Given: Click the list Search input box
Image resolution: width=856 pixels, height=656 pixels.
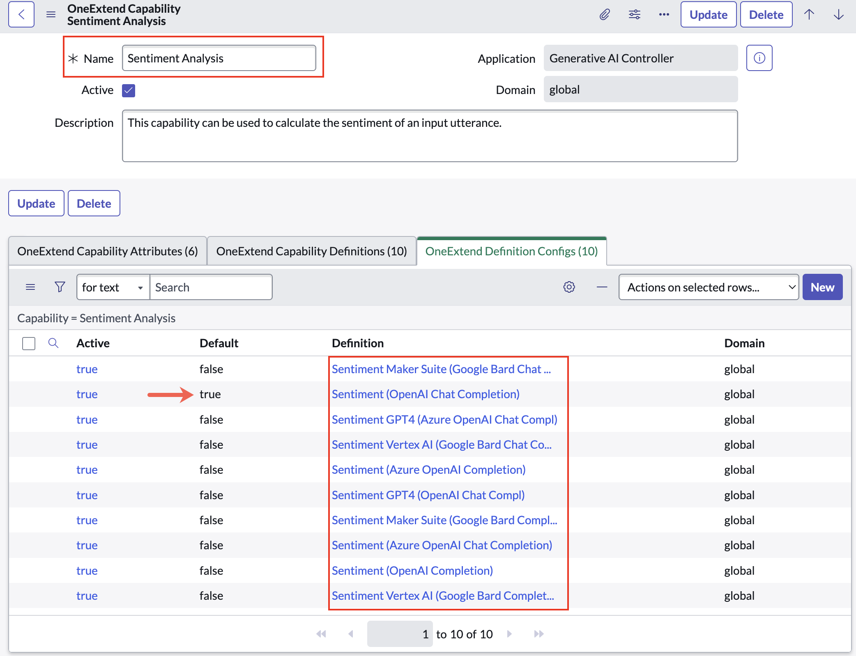Looking at the screenshot, I should [x=211, y=287].
